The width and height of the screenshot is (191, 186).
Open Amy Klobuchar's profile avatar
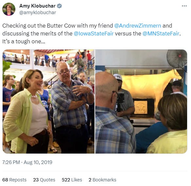click(x=9, y=9)
